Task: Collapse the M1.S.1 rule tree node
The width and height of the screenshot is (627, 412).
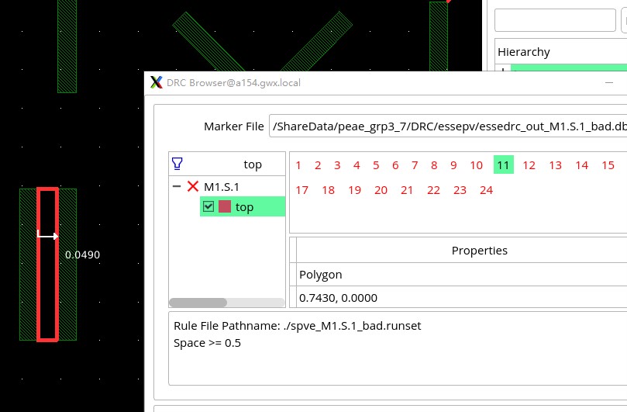Action: [x=177, y=187]
